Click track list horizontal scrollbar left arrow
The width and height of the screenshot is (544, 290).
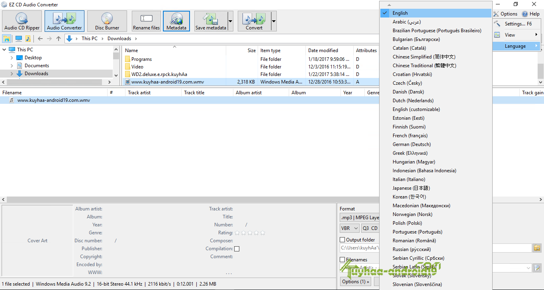coord(3,199)
